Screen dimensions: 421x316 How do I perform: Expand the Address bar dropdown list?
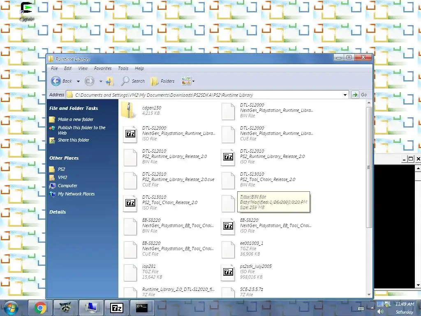click(345, 95)
